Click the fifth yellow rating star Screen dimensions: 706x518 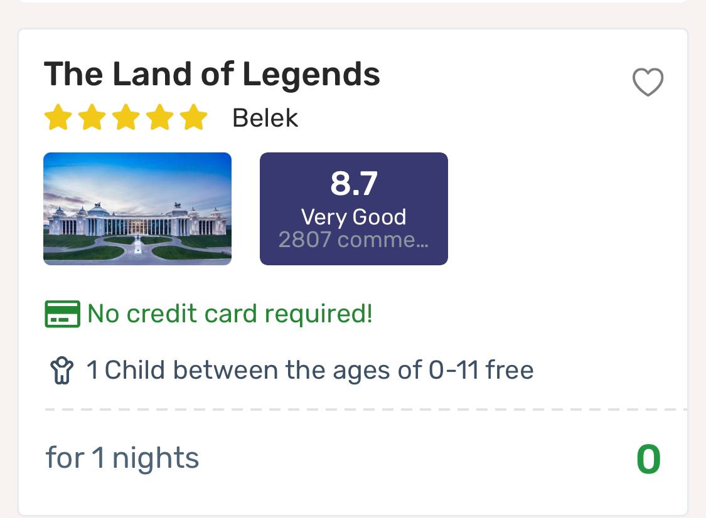pyautogui.click(x=194, y=117)
